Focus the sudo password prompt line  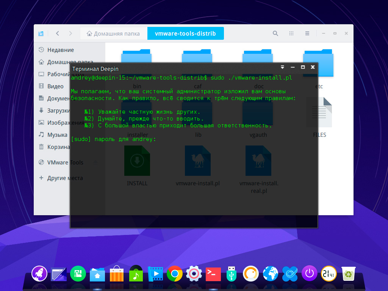[x=159, y=139]
